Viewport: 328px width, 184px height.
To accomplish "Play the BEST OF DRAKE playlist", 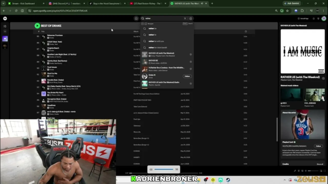I will coord(37,26).
